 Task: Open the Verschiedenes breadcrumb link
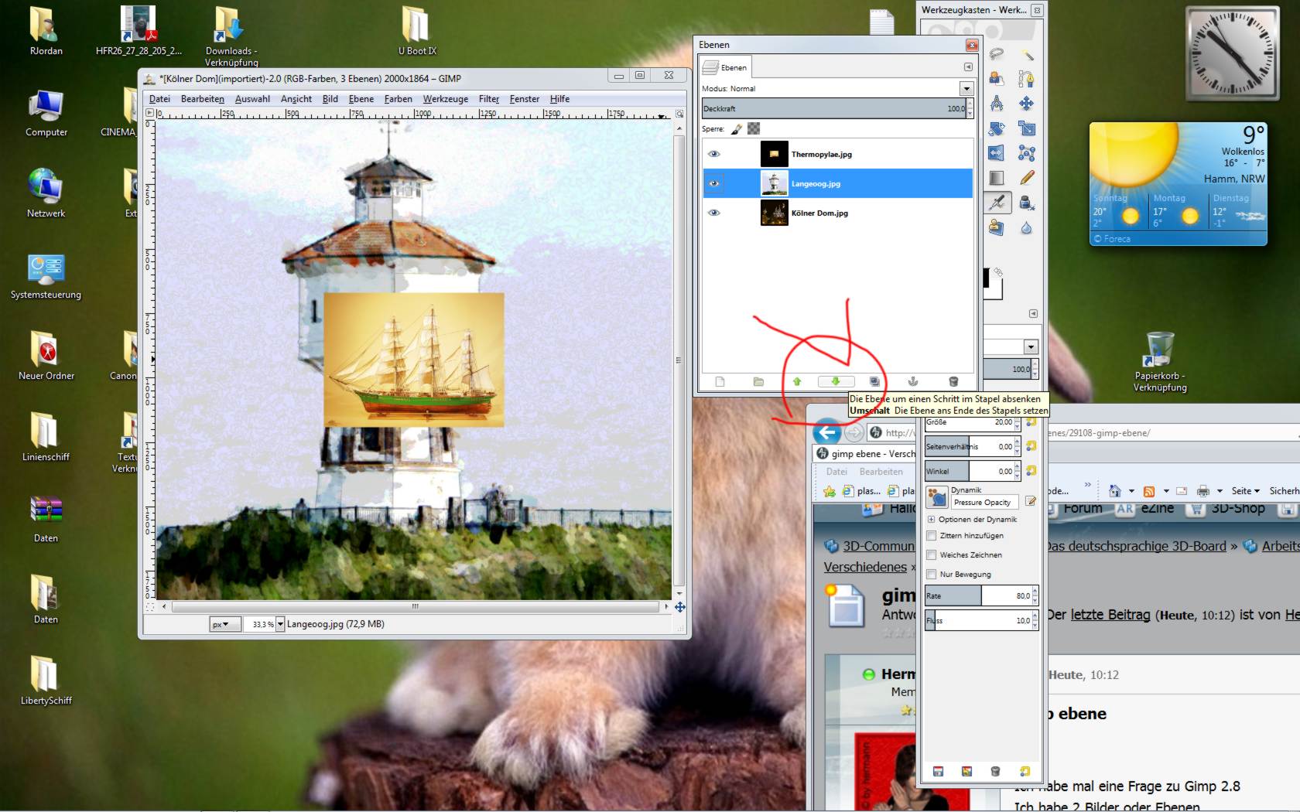coord(865,567)
